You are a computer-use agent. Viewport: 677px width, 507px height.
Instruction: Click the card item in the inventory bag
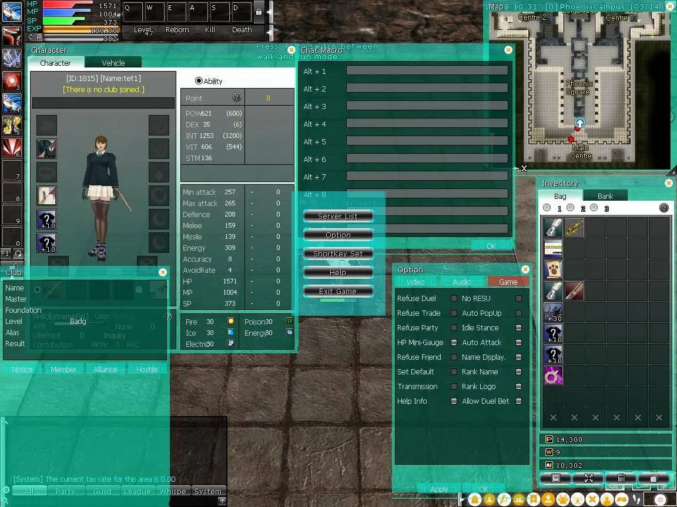coord(553,248)
